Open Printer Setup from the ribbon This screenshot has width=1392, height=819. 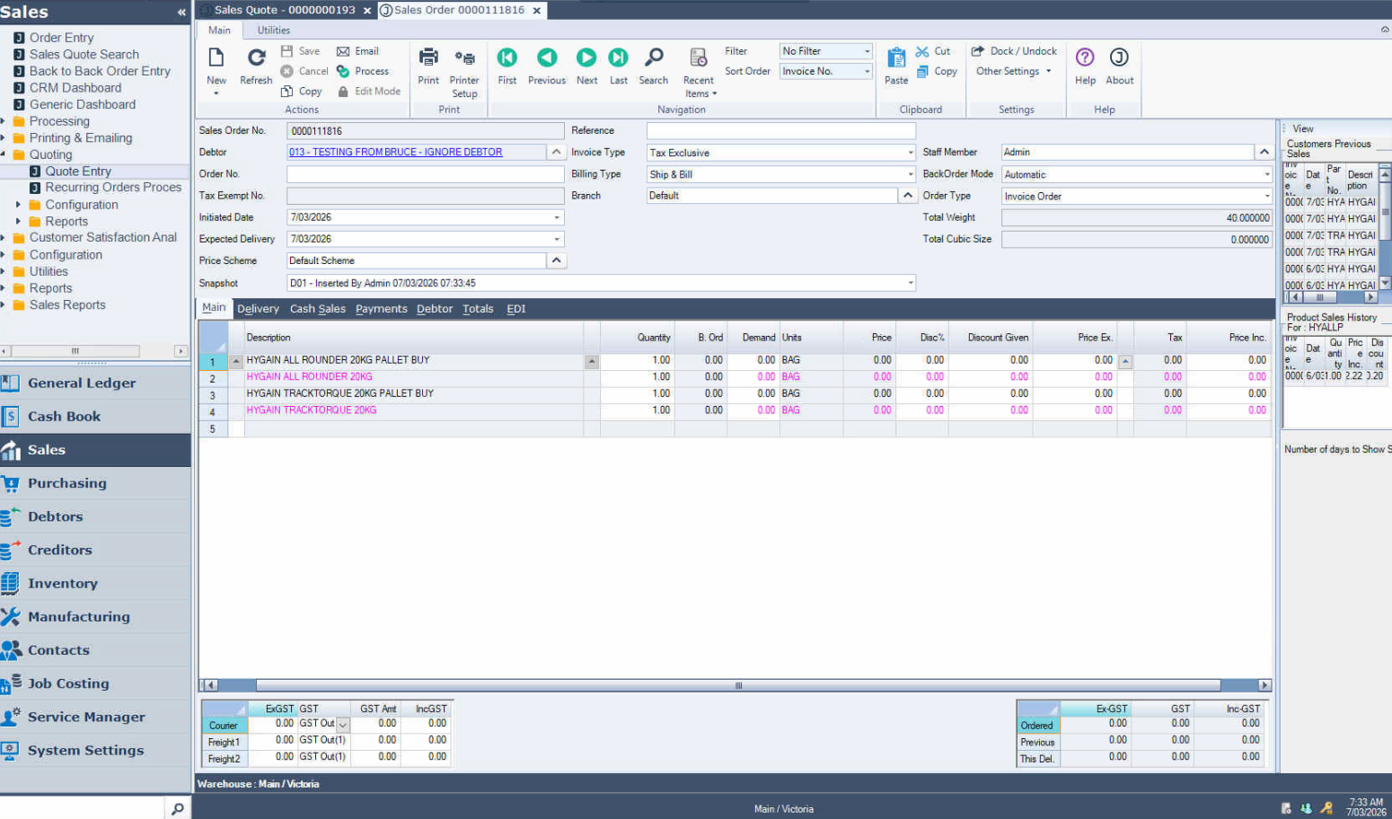click(464, 59)
